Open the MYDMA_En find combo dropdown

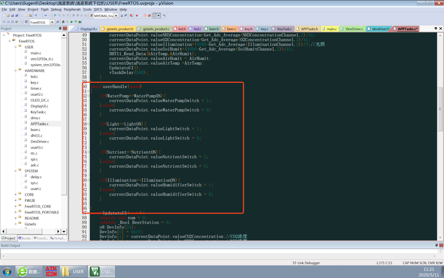click(116, 16)
